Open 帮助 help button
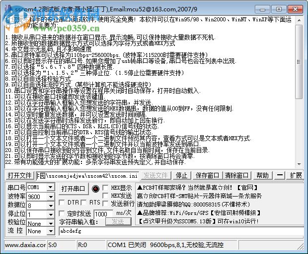308x254 pixels. click(x=262, y=175)
